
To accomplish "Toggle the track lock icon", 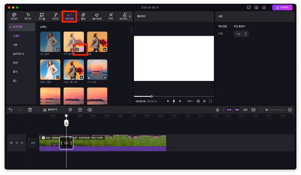I will click(11, 143).
